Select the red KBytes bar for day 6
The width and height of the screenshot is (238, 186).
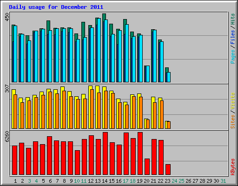49,156
